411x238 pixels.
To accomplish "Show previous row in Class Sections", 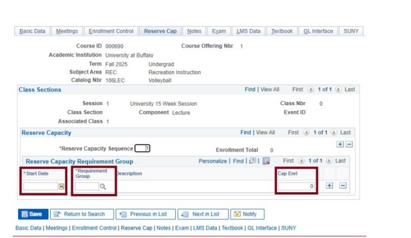I will click(311, 89).
